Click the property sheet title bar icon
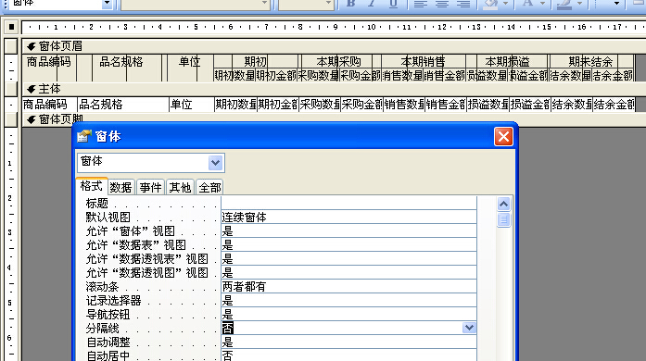646x361 pixels. click(x=83, y=136)
